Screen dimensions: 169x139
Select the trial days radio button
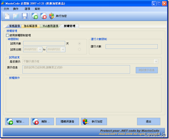(x=79, y=44)
